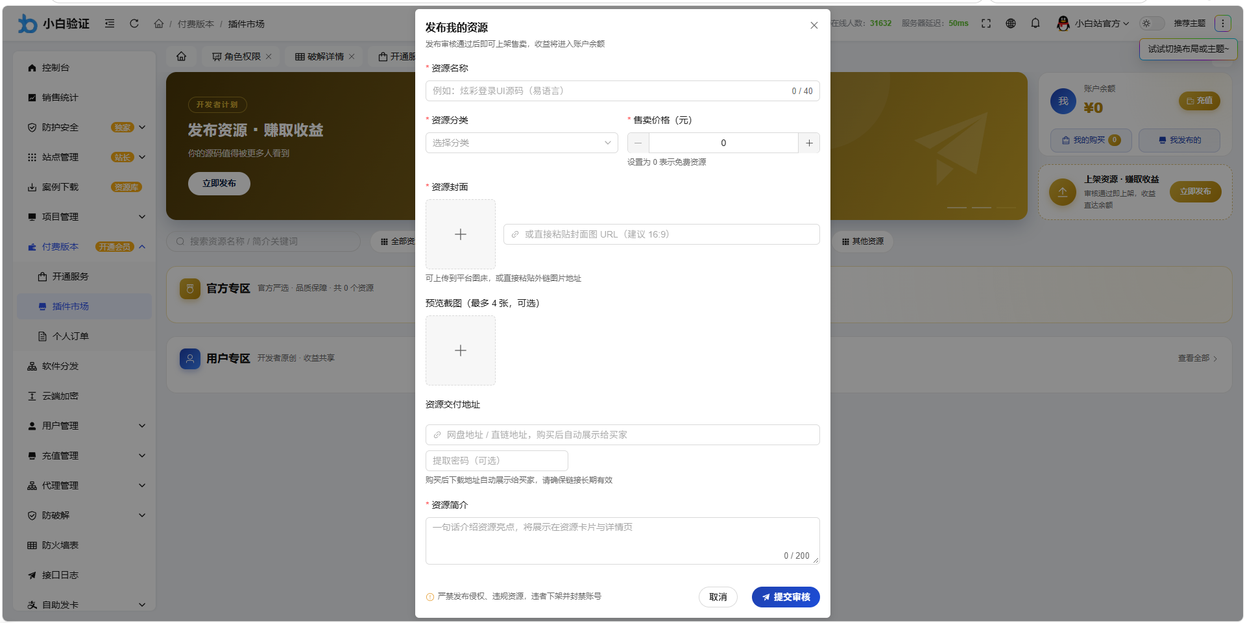Open 软件分发 in the sidebar
Screen dimensions: 1245x623
84,366
